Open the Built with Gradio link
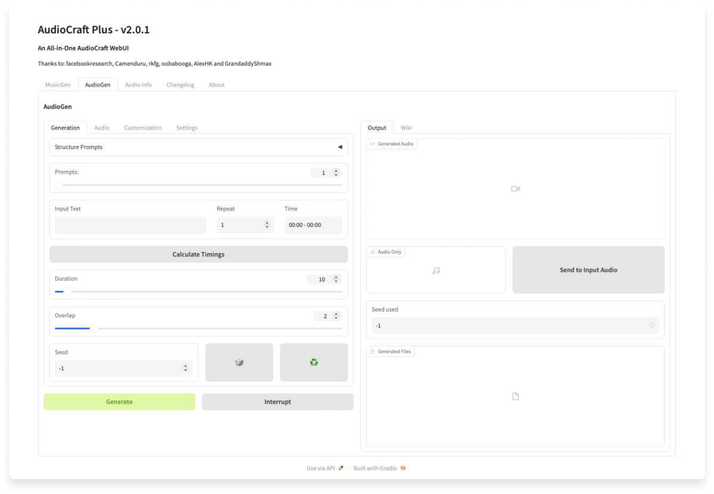The image size is (714, 494). 380,468
